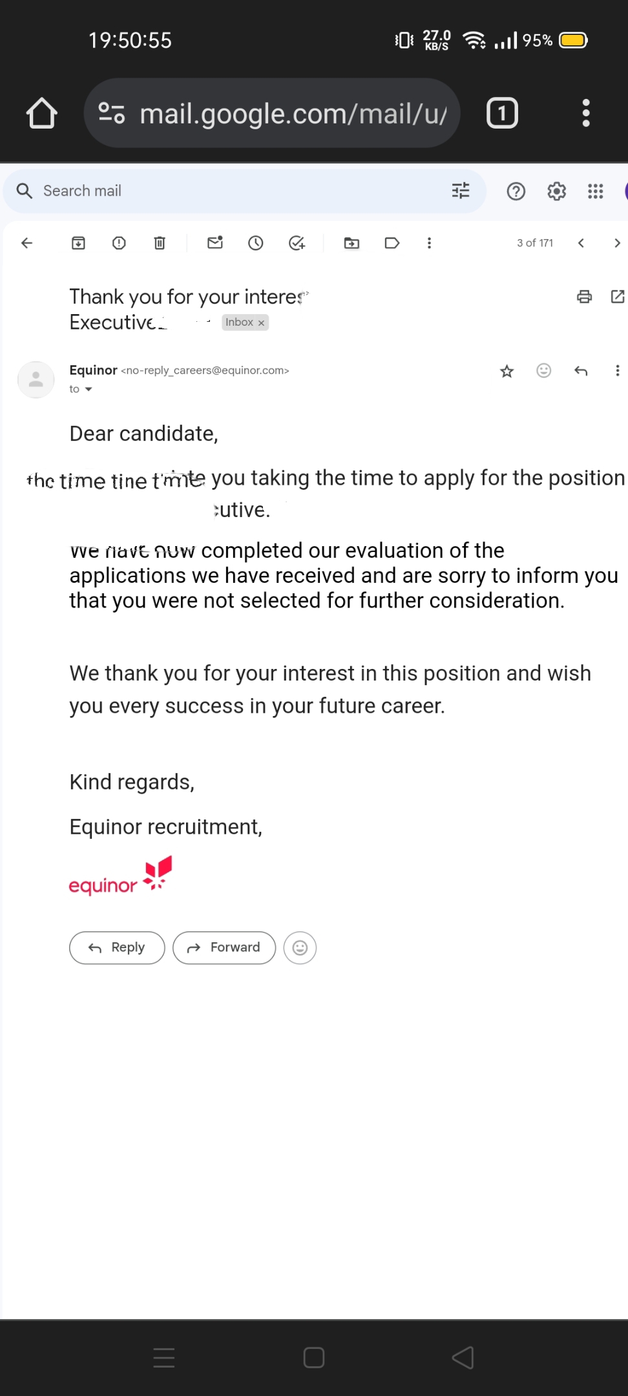Expand recipient details arrow beside 'to'
This screenshot has width=628, height=1396.
[x=89, y=389]
